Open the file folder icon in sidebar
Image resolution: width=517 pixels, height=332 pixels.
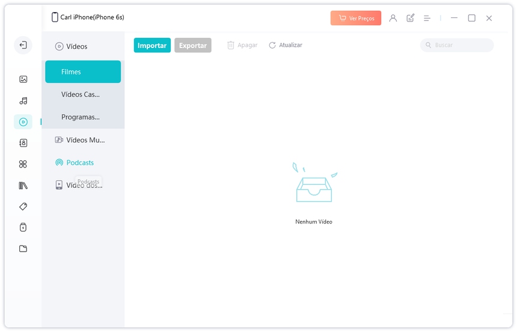23,249
